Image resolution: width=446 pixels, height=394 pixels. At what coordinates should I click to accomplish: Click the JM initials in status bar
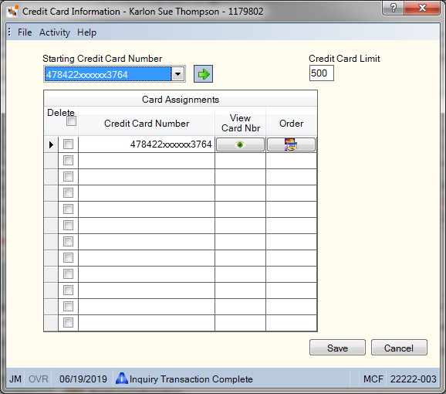[x=15, y=379]
